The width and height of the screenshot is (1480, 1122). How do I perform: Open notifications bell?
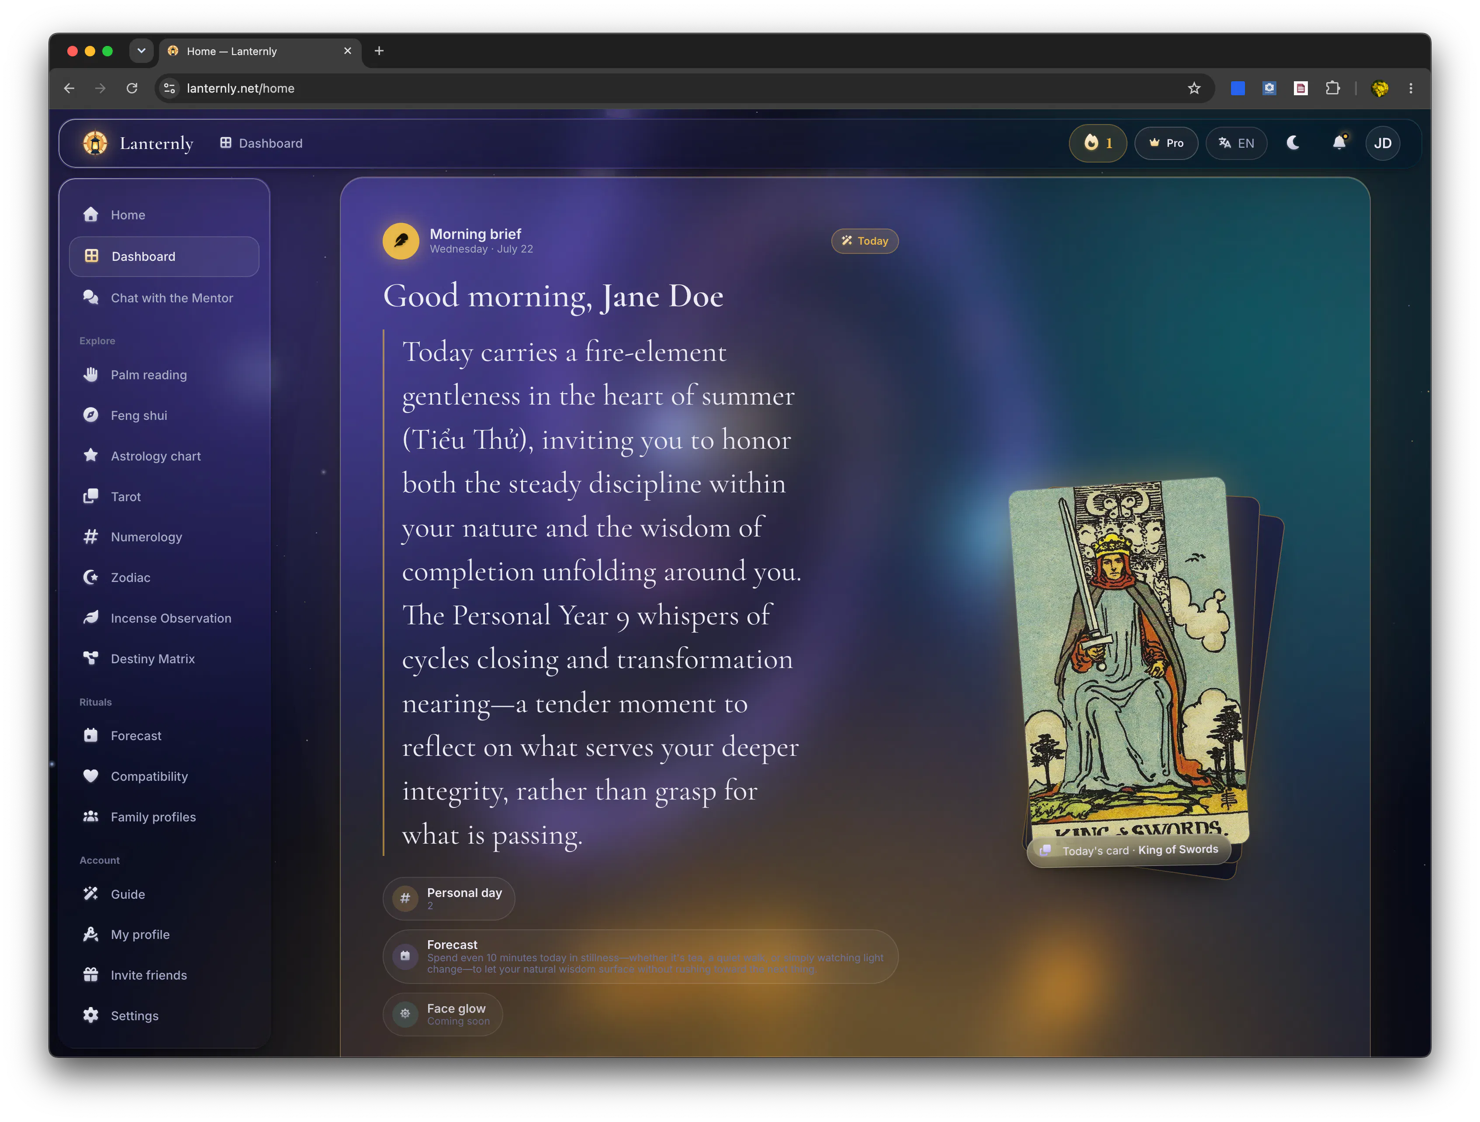pos(1339,142)
